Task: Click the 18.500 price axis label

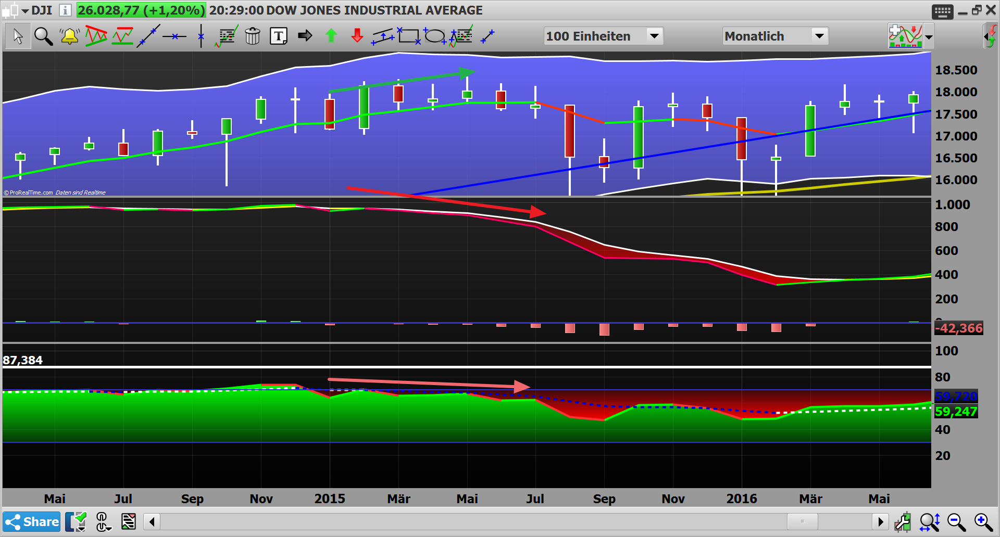Action: pos(956,70)
